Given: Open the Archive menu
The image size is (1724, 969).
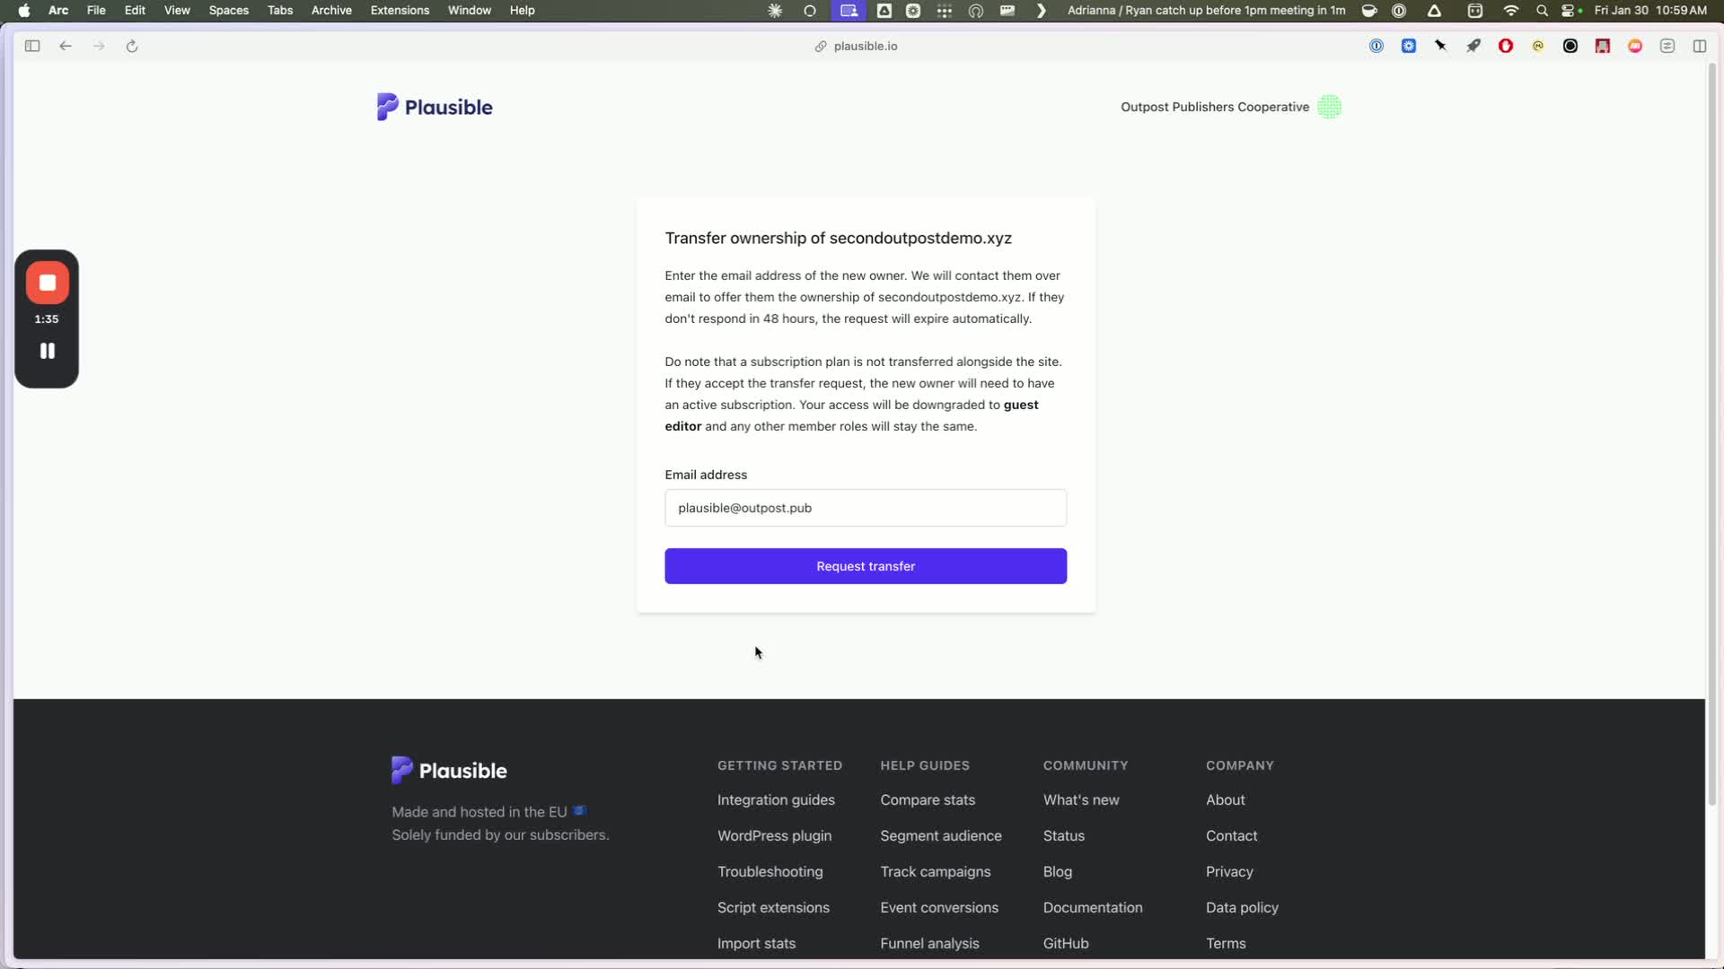Looking at the screenshot, I should click(331, 11).
